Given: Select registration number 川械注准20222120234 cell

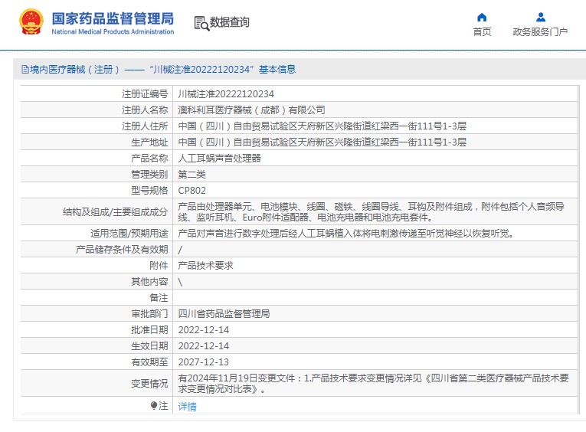Looking at the screenshot, I should (226, 93).
